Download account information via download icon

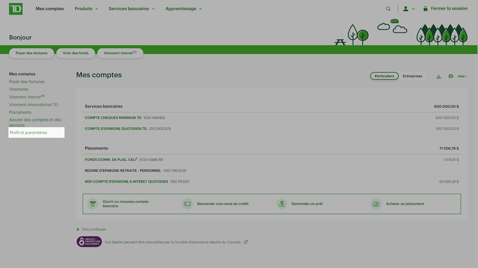click(x=438, y=77)
